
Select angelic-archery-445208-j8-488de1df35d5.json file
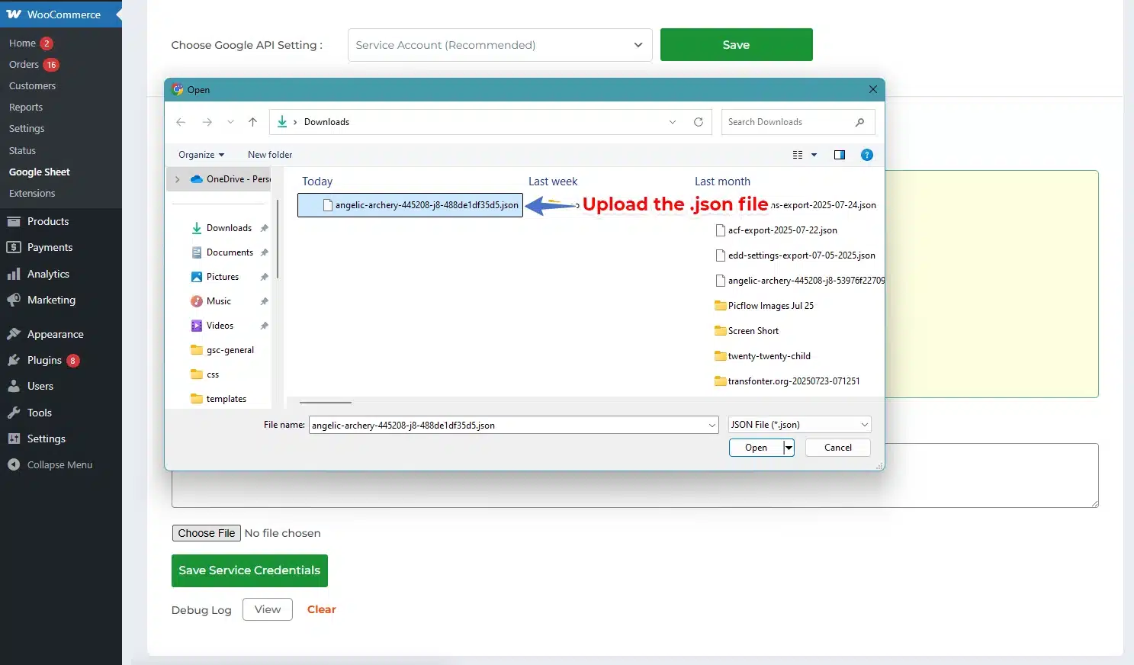click(x=426, y=205)
